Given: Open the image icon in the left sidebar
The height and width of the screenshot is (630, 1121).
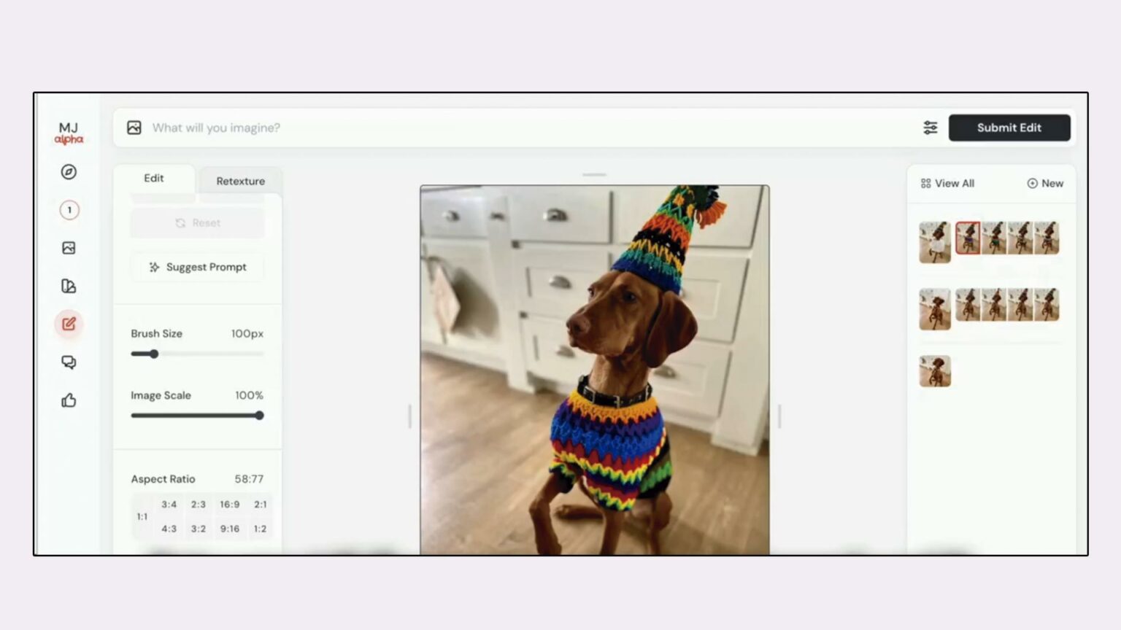Looking at the screenshot, I should click(69, 248).
